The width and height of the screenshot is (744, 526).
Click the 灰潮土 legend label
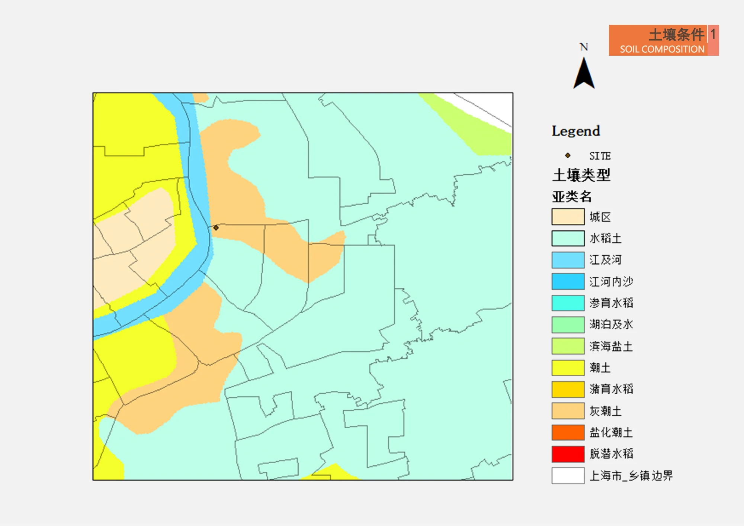(x=606, y=411)
